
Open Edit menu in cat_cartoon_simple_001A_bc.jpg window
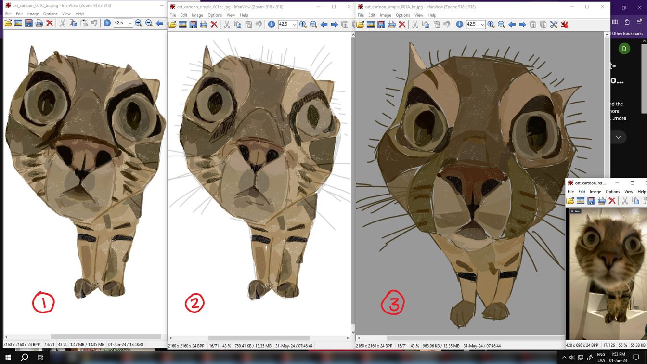(372, 15)
